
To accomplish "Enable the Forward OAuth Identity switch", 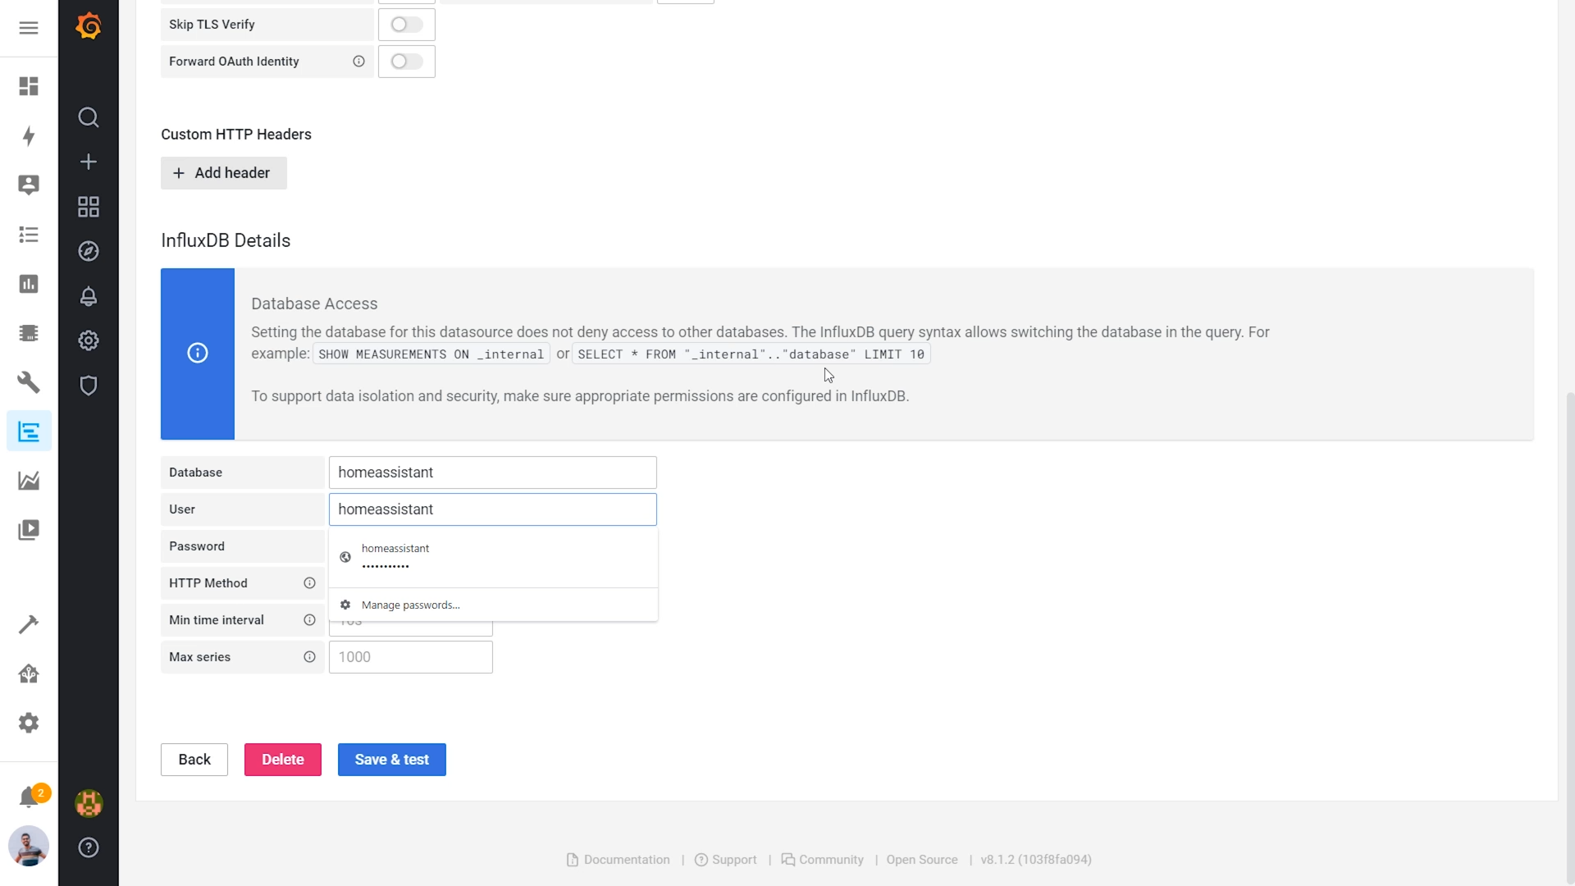I will pos(406,62).
